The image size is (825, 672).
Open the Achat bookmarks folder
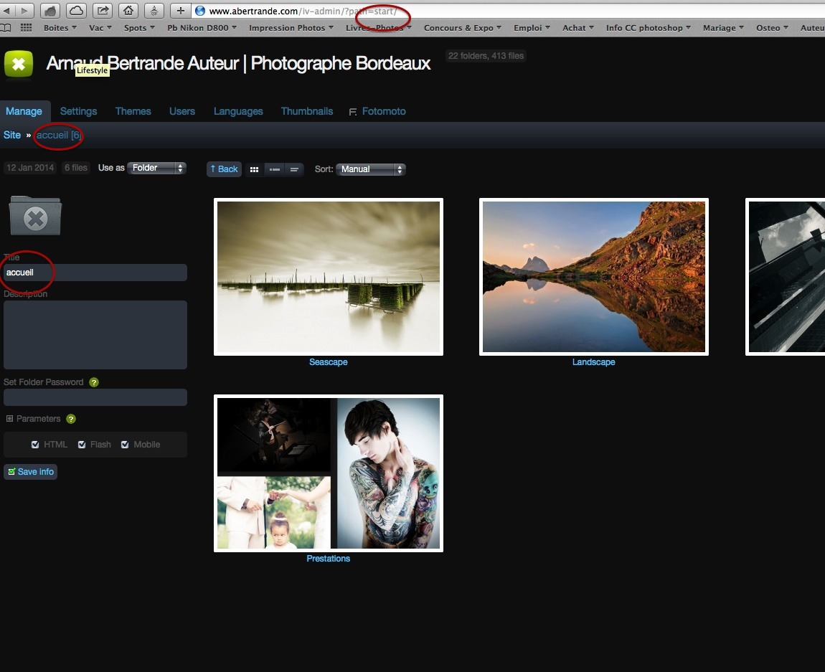pyautogui.click(x=578, y=28)
